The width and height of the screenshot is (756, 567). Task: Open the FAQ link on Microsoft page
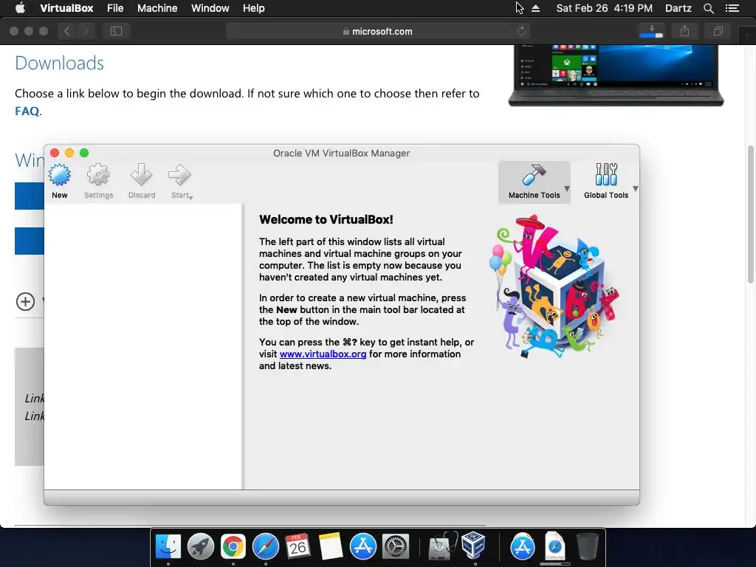pos(27,111)
